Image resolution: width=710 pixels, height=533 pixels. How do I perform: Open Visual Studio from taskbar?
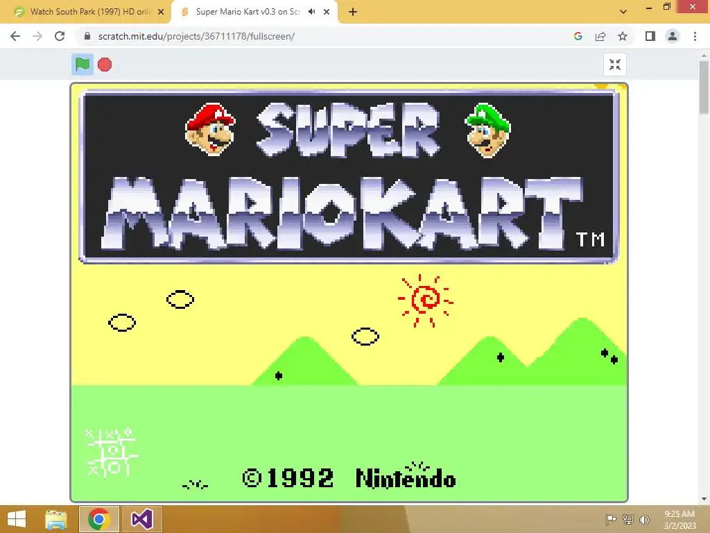141,519
